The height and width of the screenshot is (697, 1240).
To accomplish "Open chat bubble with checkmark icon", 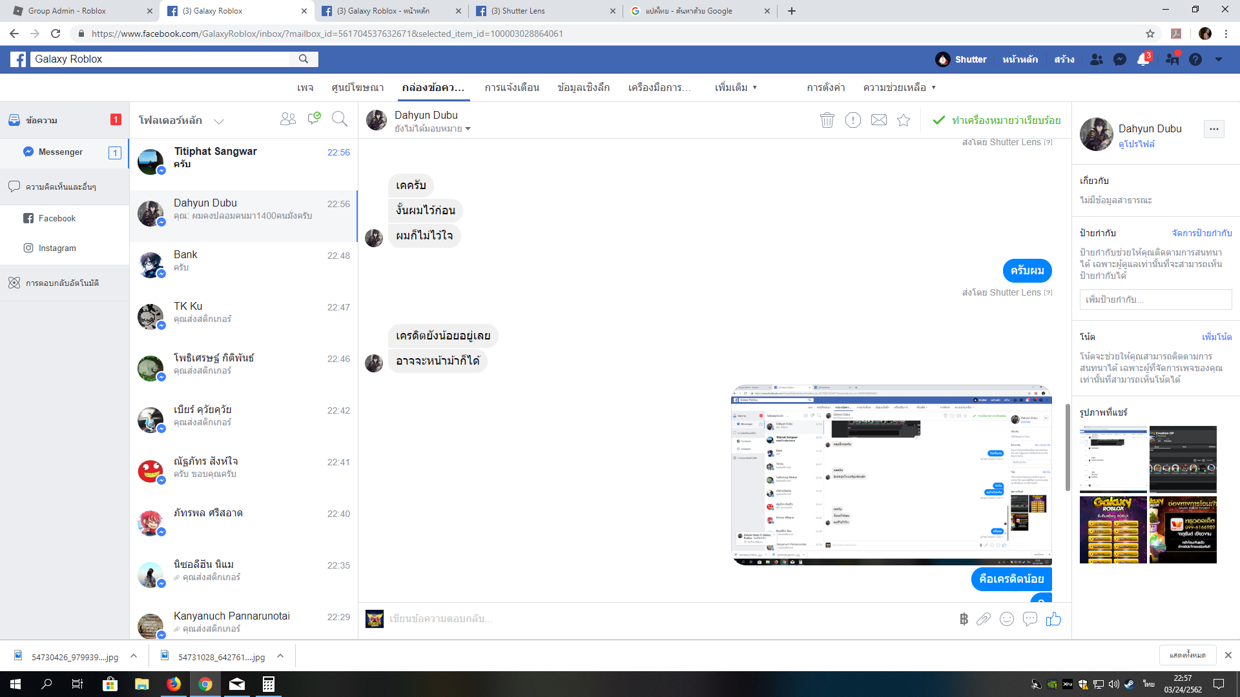I will 315,118.
